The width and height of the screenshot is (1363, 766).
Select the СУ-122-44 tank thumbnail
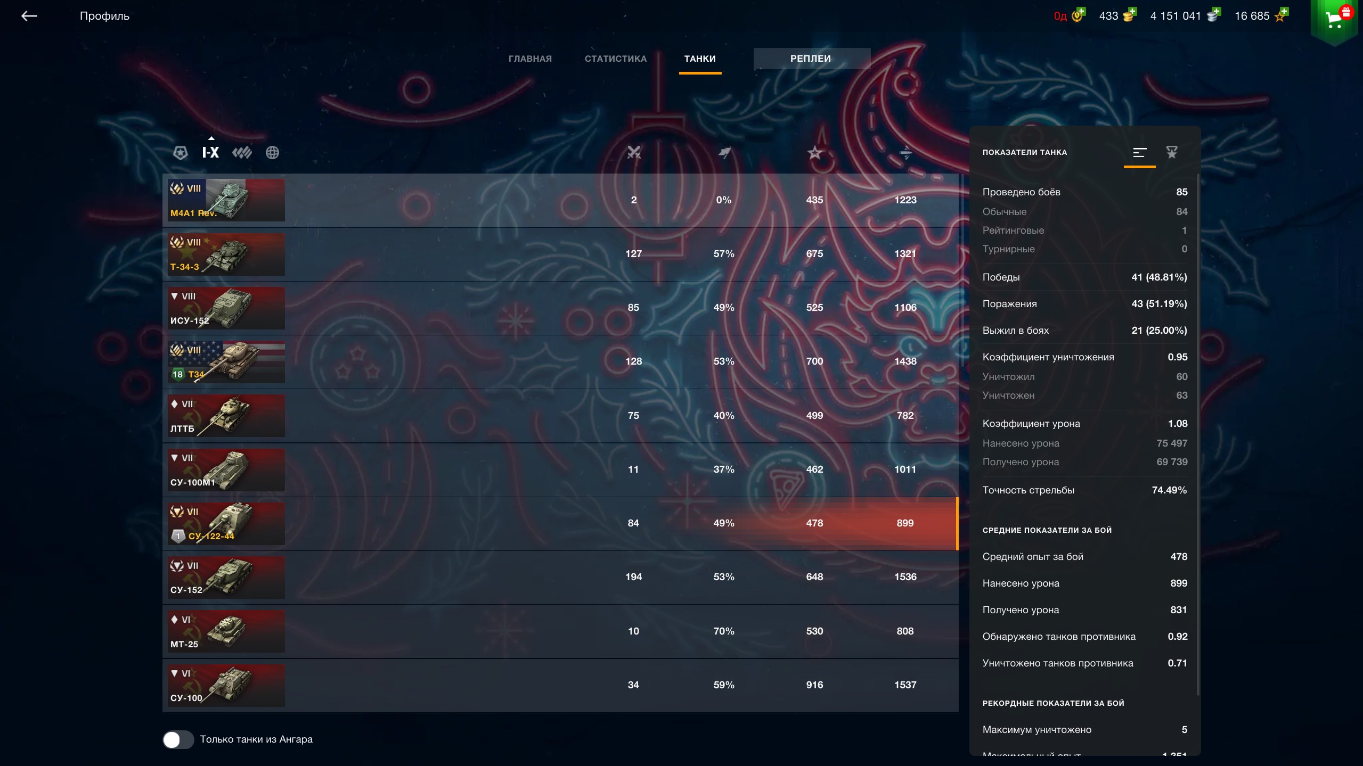coord(226,524)
